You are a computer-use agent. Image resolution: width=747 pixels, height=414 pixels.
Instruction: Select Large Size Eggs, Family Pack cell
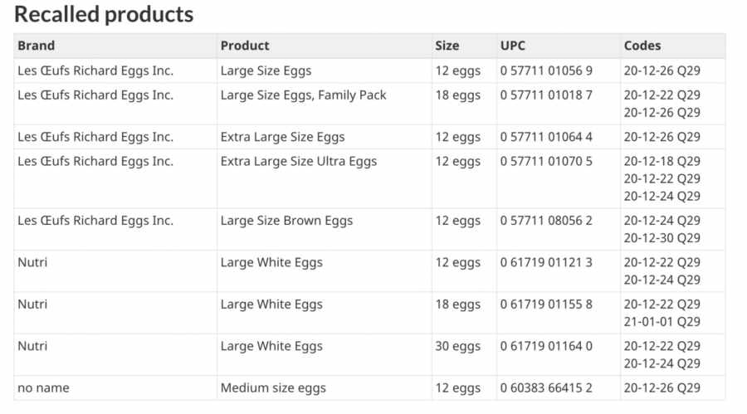(325, 104)
